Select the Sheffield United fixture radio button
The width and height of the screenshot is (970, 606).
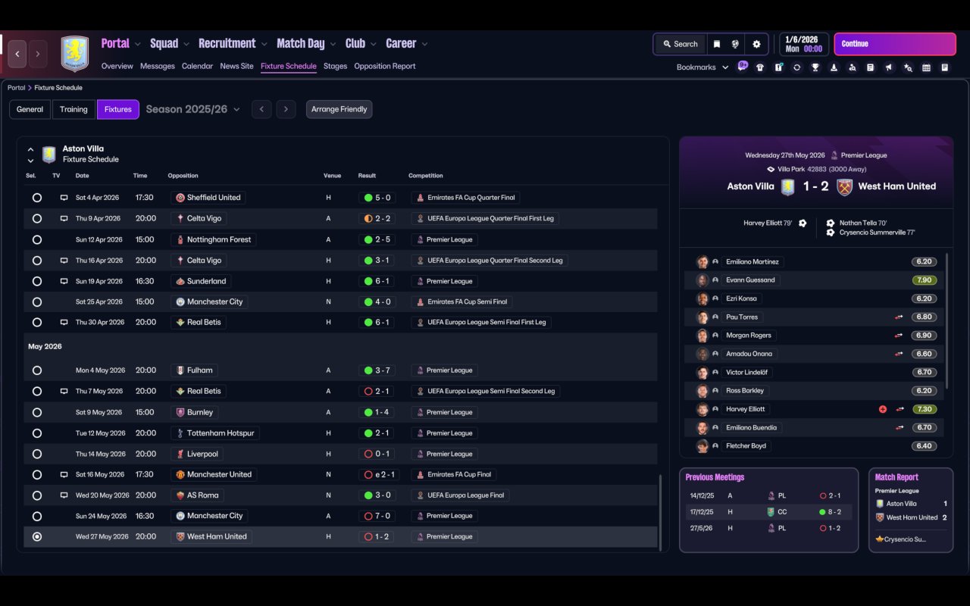point(37,198)
